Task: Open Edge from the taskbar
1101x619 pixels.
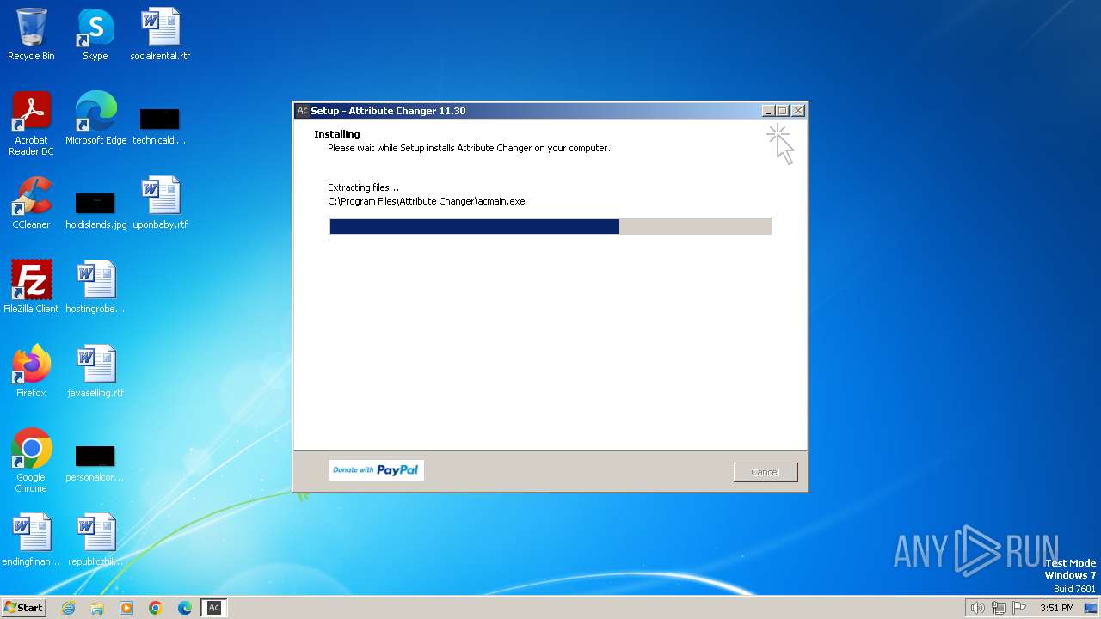Action: [x=185, y=608]
